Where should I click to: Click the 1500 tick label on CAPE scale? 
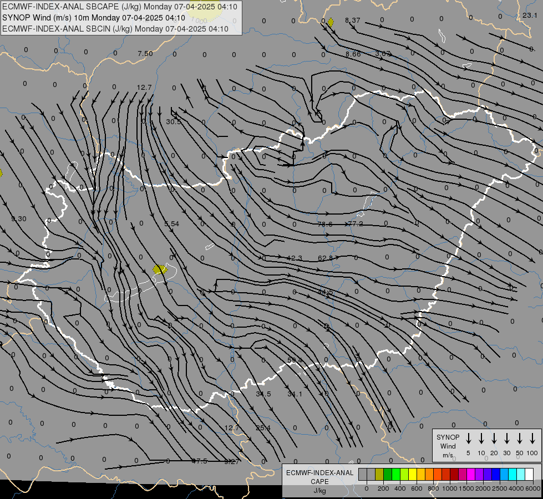pos(466,488)
